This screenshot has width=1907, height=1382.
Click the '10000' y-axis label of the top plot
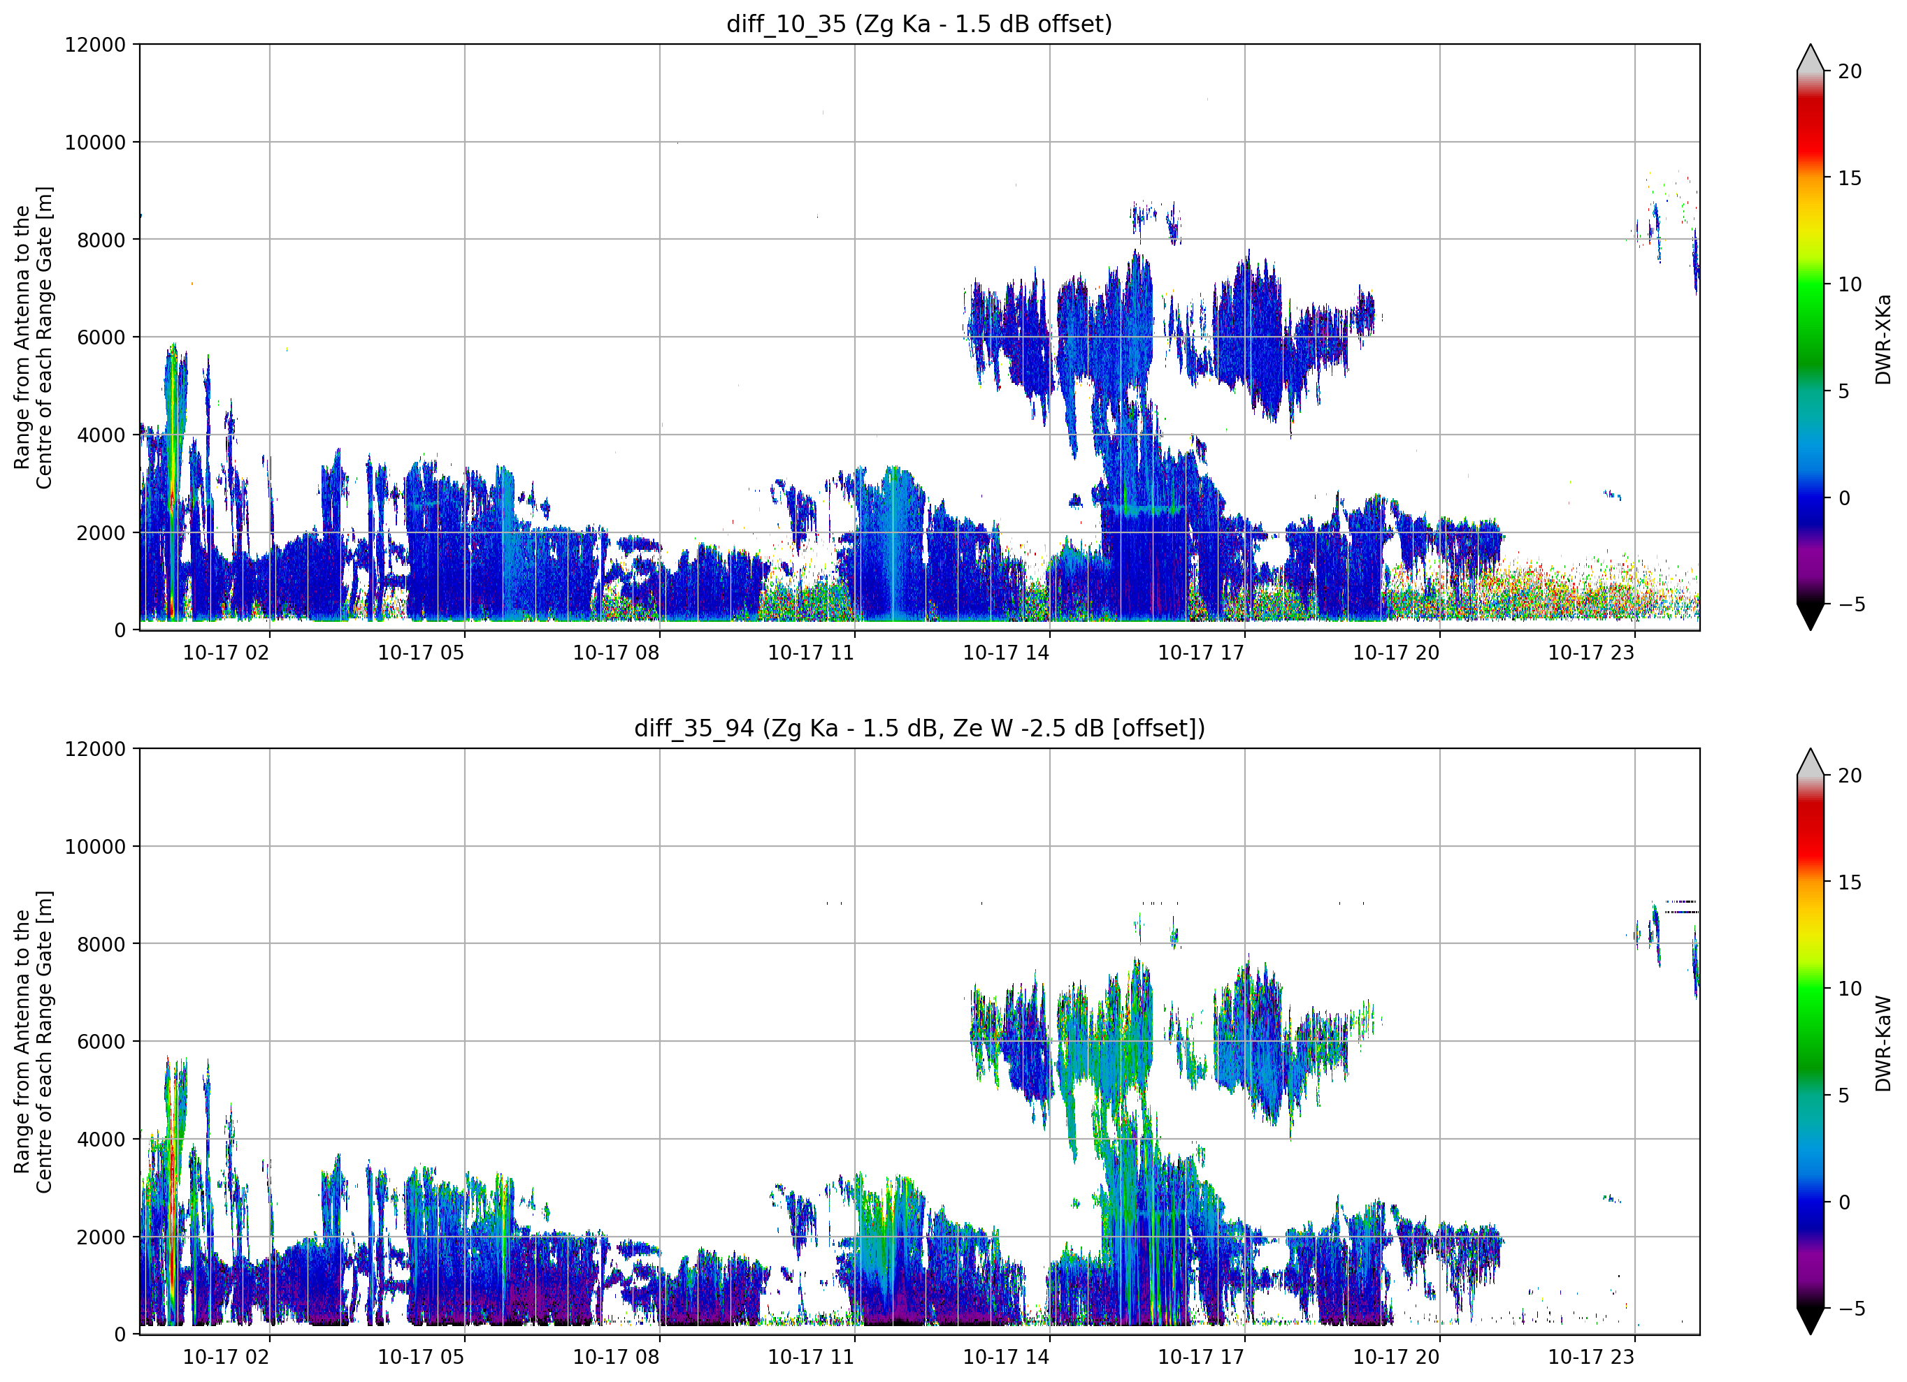pos(95,142)
